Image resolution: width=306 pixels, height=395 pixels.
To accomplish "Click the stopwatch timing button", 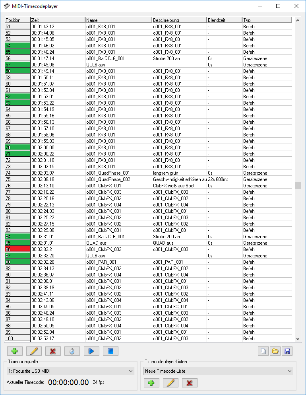I will pos(72,351).
